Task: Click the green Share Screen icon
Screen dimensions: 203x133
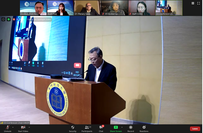Action: [116, 127]
